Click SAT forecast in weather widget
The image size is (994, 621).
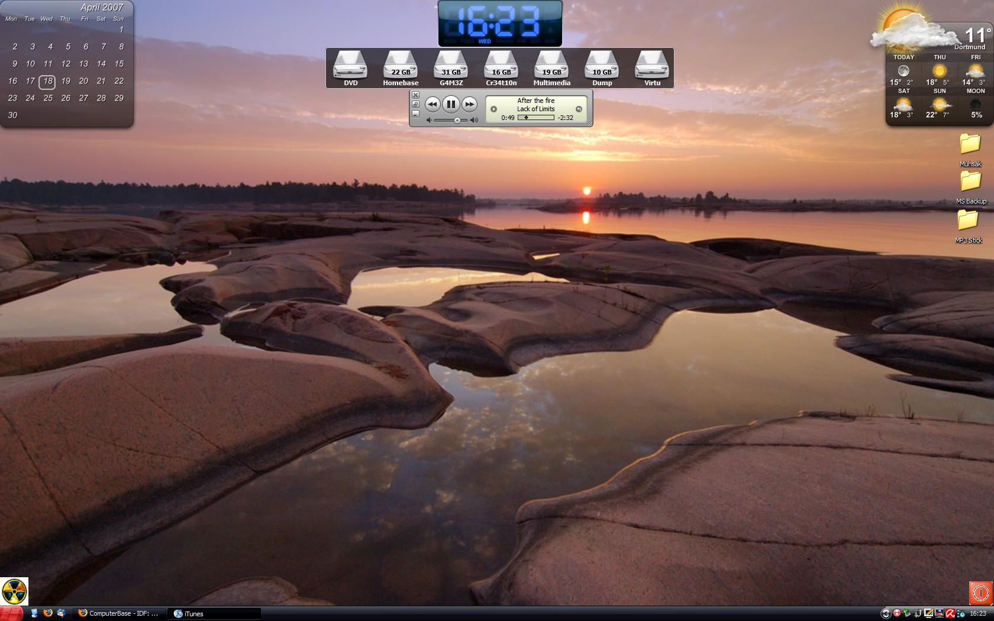903,103
